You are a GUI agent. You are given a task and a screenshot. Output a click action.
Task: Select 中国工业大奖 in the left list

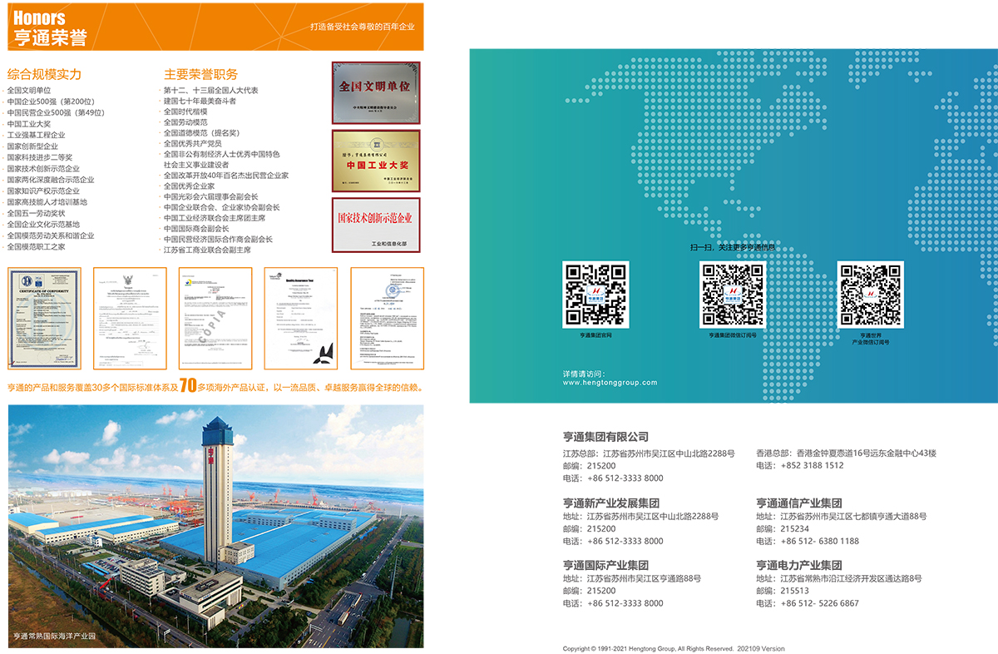point(28,124)
